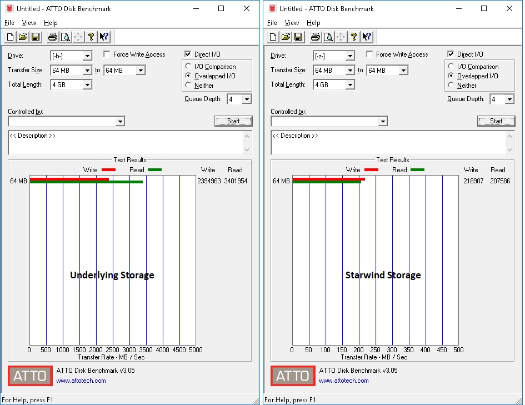Click Save disk icon in left ATTO window

36,37
